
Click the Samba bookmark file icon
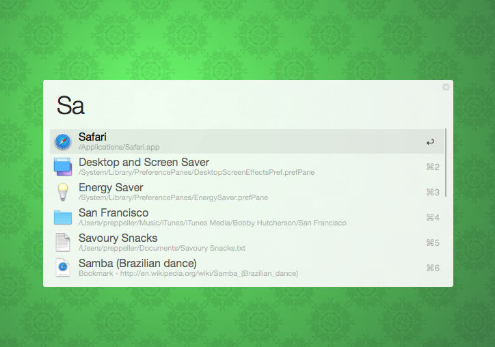coord(63,268)
